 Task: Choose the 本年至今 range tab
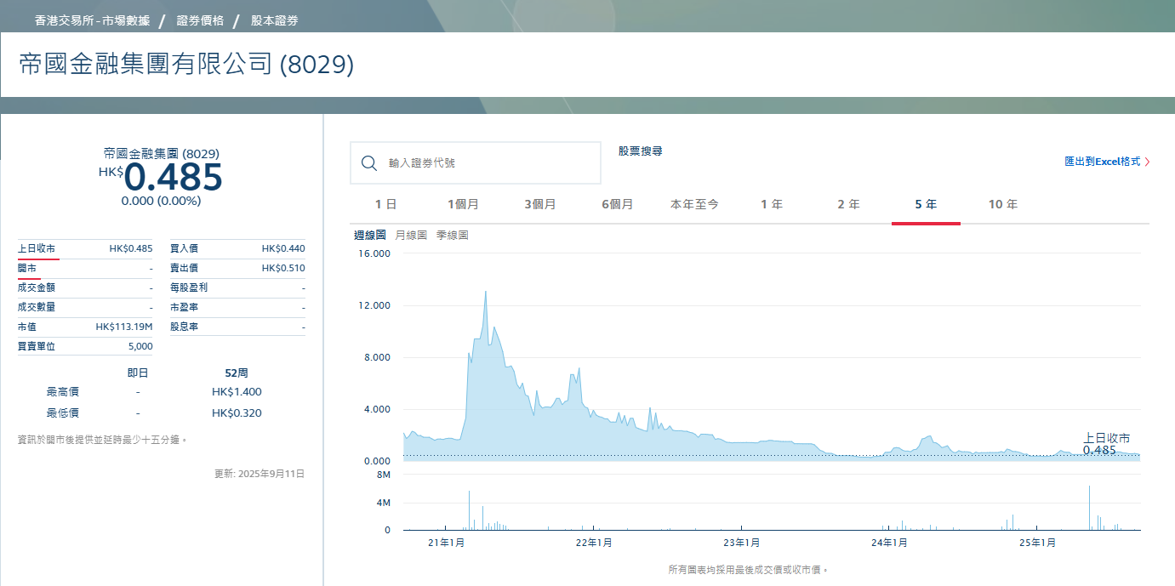point(694,204)
